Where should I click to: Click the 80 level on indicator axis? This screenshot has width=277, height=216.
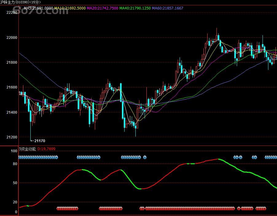coord(15,164)
